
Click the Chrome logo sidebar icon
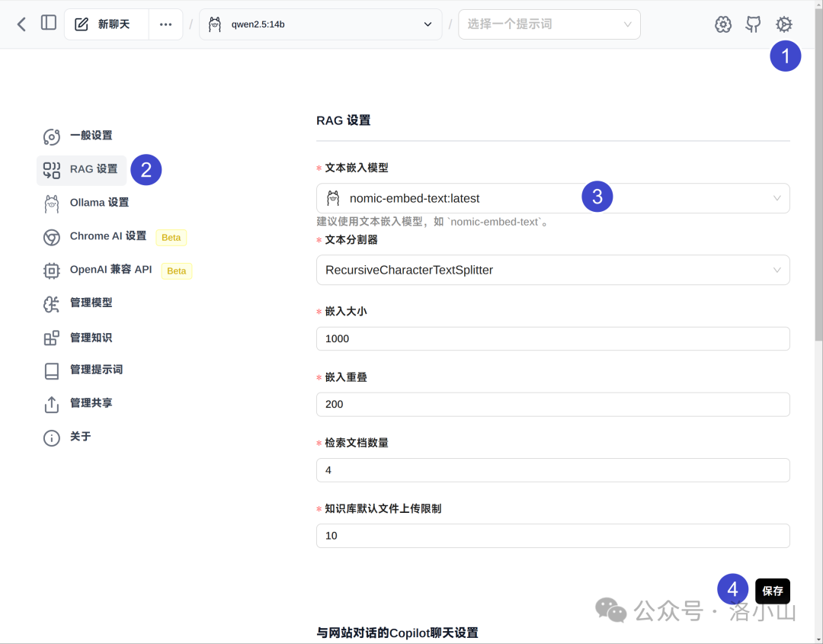click(x=52, y=237)
